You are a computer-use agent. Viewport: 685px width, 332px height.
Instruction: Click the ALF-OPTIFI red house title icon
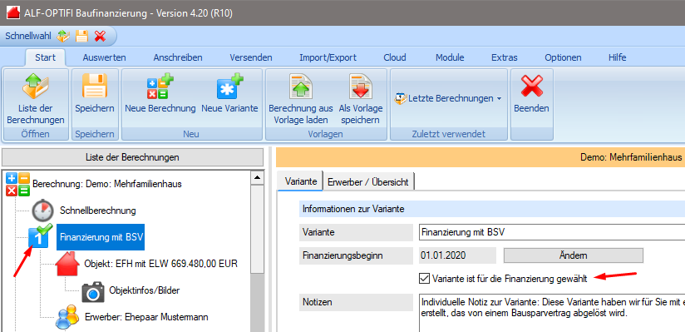[x=12, y=12]
